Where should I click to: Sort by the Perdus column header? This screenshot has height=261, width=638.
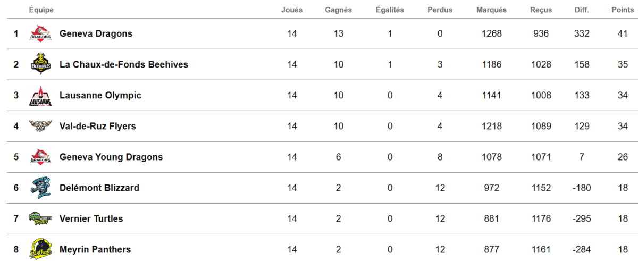pyautogui.click(x=440, y=10)
